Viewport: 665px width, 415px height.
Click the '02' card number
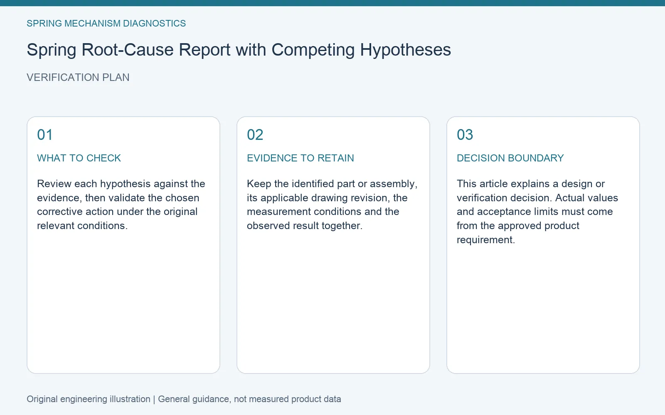point(255,135)
